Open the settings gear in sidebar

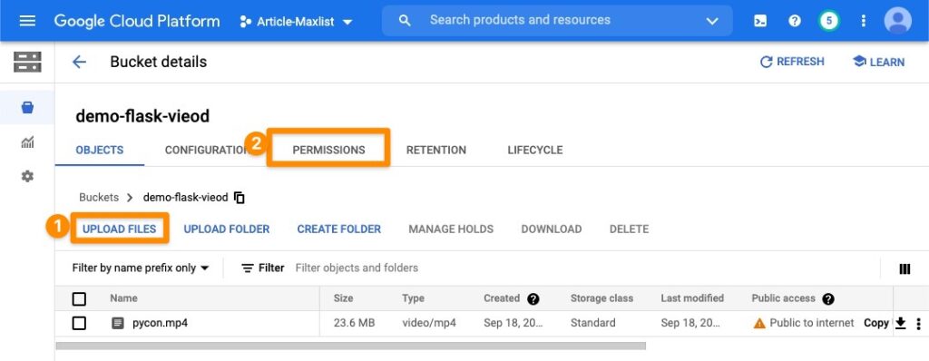[27, 177]
